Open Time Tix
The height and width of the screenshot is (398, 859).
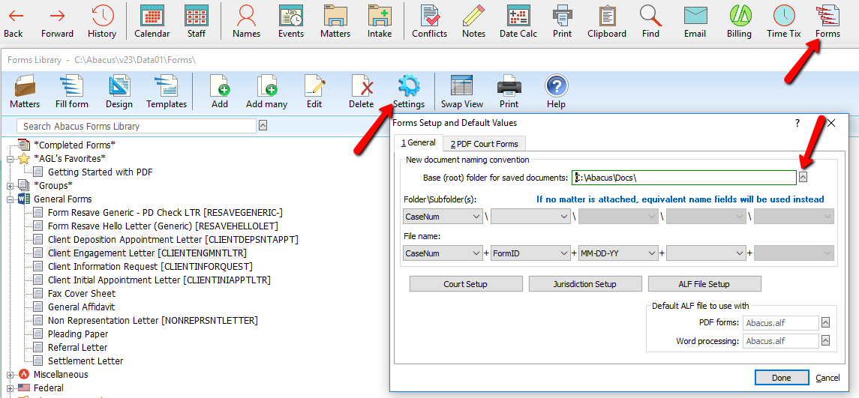pos(783,21)
